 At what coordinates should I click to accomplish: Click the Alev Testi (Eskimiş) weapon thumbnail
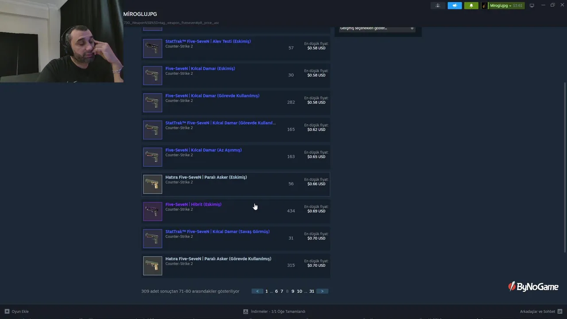pos(152,48)
